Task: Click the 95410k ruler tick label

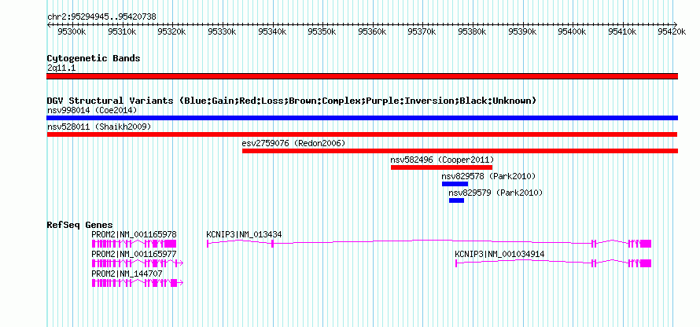Action: pos(622,32)
